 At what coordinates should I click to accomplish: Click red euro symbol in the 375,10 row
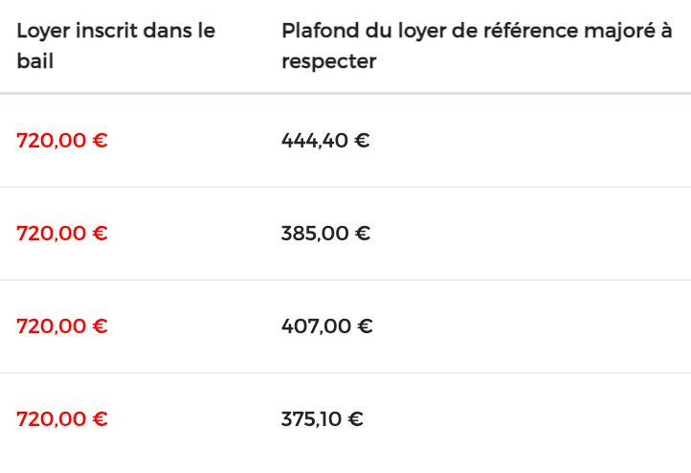100,419
